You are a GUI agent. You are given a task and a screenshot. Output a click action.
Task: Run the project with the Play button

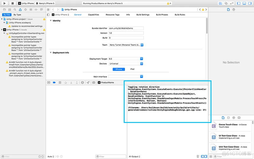(x=4, y=3)
